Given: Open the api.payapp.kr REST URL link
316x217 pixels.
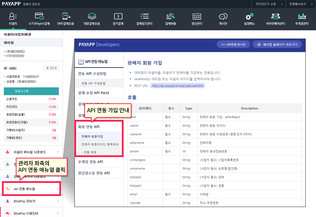Looking at the screenshot, I should click(x=178, y=86).
